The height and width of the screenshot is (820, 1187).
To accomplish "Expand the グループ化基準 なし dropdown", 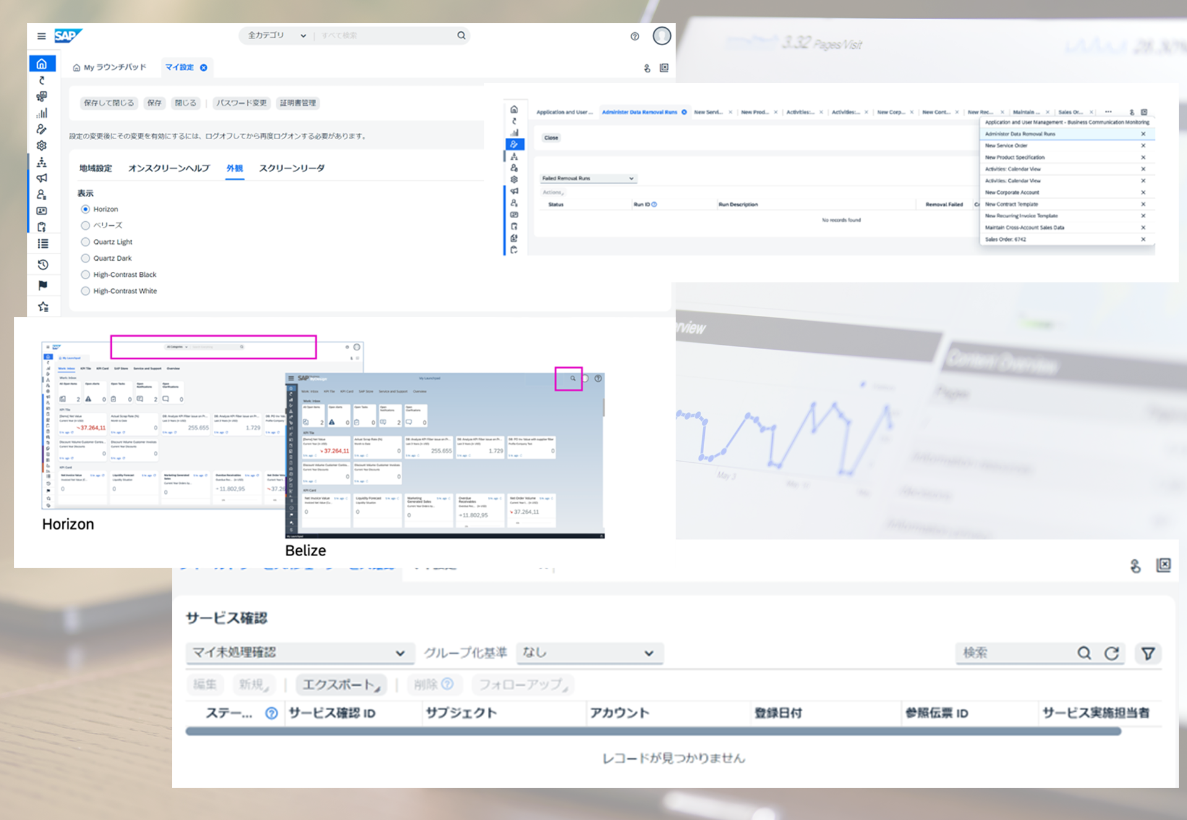I will coord(589,653).
